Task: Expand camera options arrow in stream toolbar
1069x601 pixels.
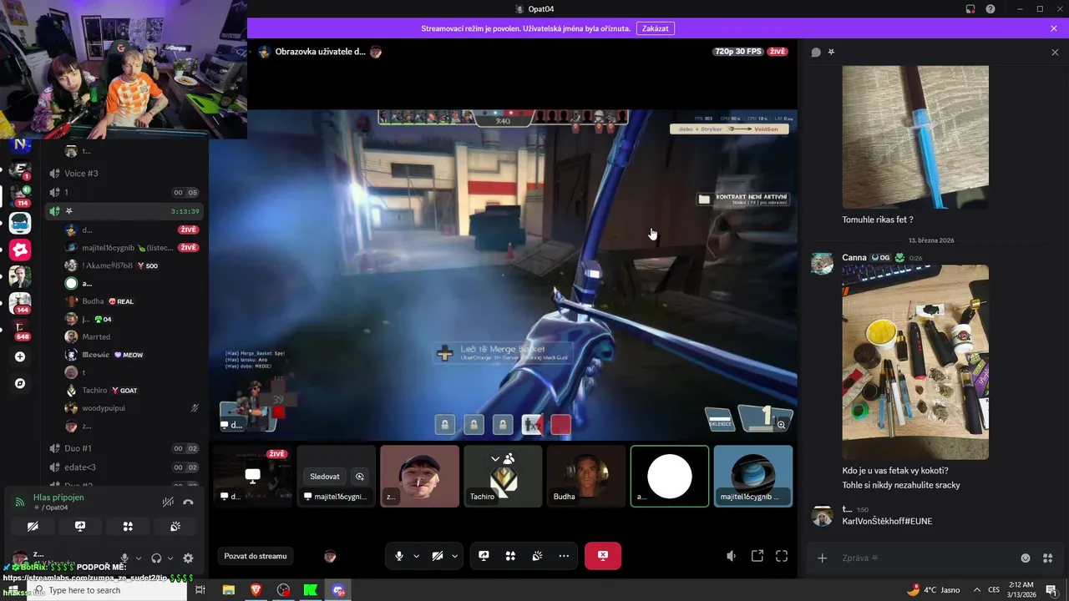Action: 455,556
